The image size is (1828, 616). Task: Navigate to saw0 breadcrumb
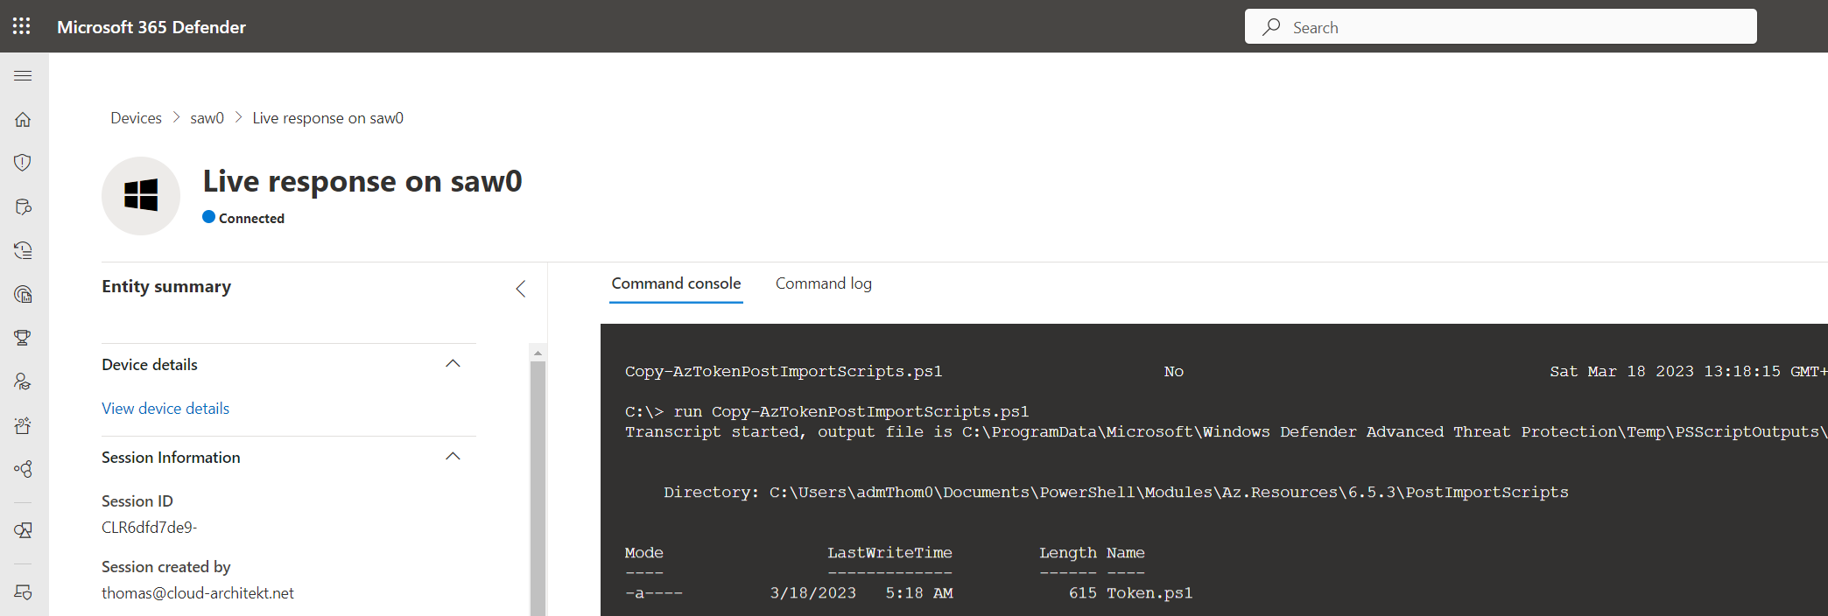[207, 118]
